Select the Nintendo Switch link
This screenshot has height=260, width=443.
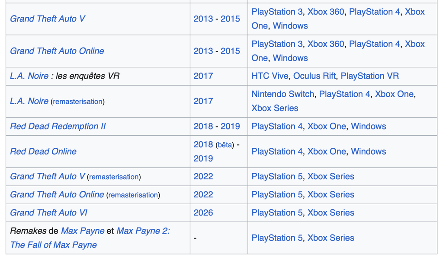pyautogui.click(x=283, y=94)
